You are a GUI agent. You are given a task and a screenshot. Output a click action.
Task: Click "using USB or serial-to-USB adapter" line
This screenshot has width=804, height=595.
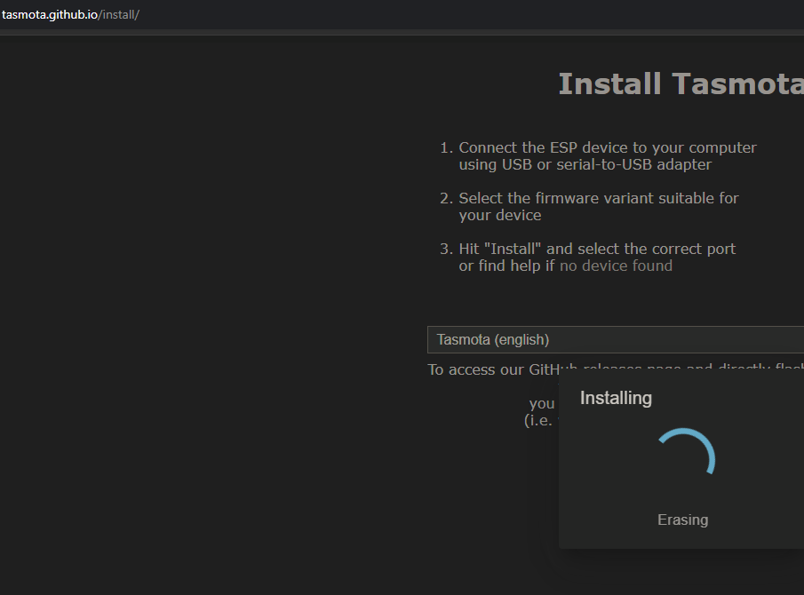585,164
